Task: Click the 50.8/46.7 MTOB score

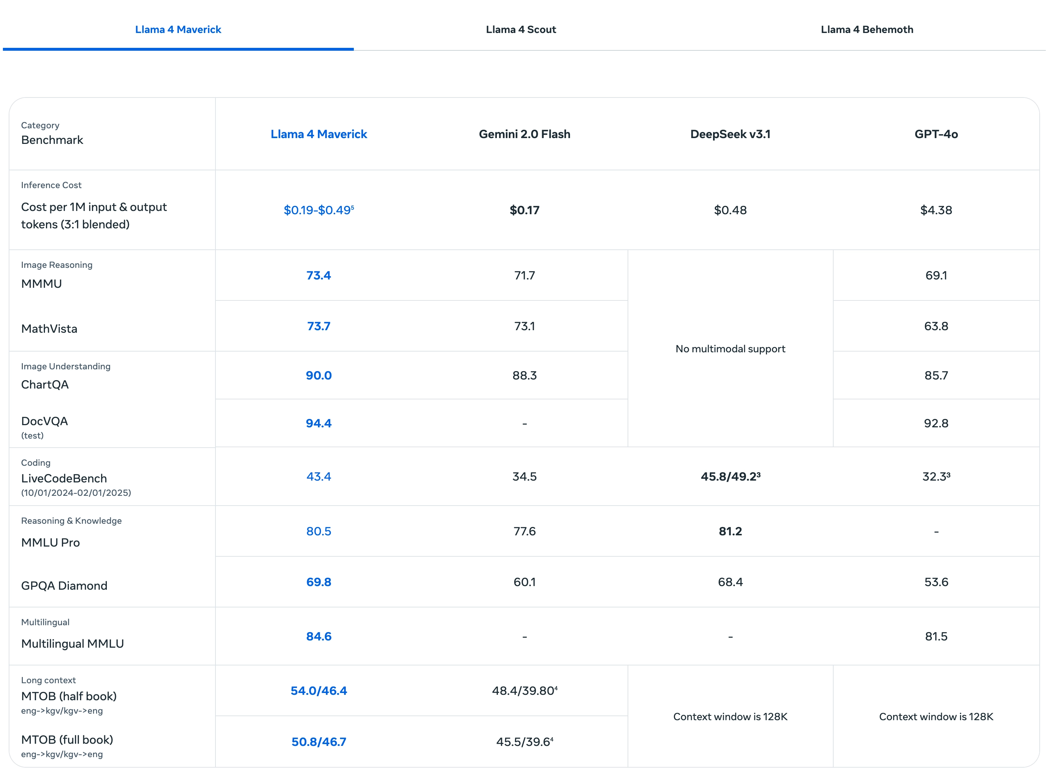Action: coord(318,742)
